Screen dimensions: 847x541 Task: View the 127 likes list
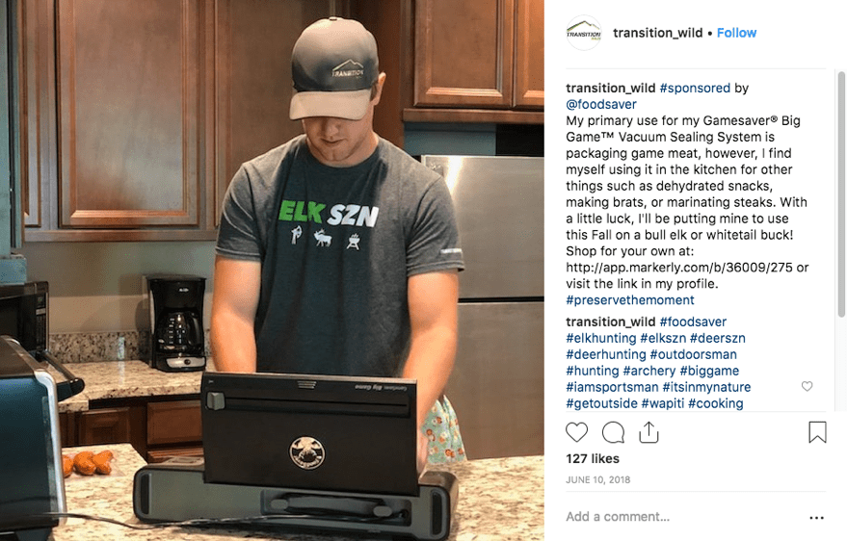(593, 458)
